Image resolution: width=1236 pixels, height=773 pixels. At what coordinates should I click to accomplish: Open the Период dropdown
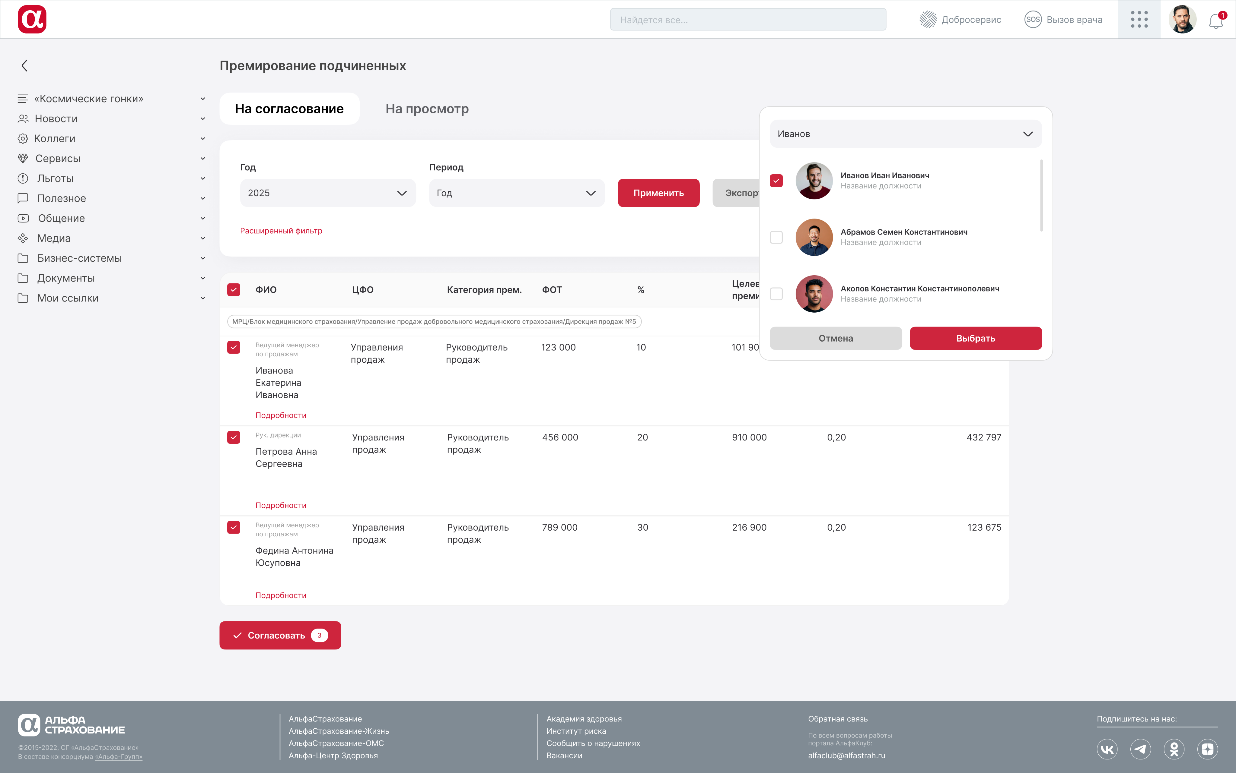tap(516, 193)
